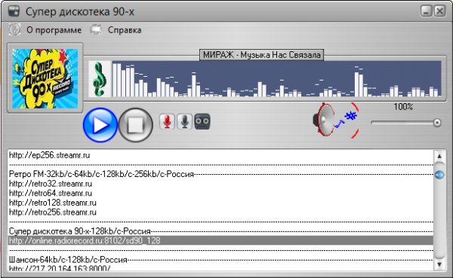Viewport: 453px width, 278px height.
Task: Close the Супер дискотека 90-х window
Action: [439, 11]
